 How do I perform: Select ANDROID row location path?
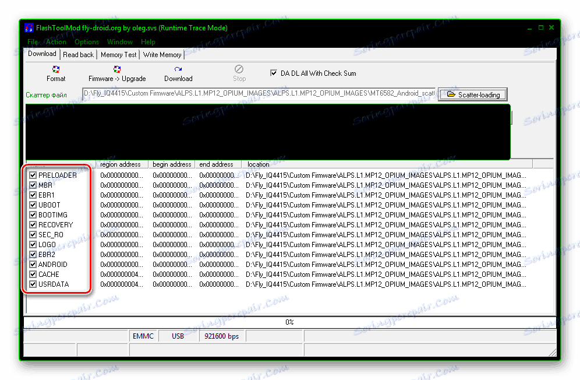[x=386, y=265]
